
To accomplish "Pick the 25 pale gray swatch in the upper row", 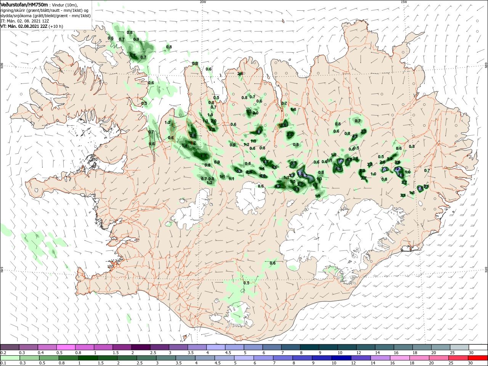I will [459, 347].
